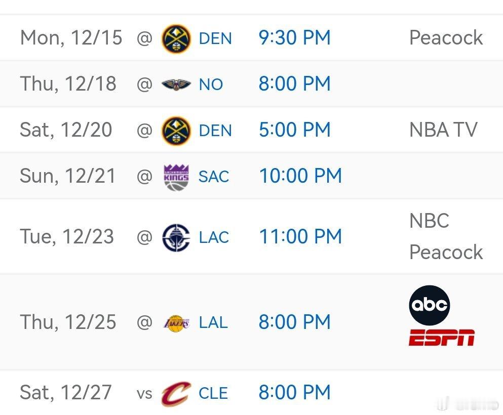Open the SAC team link
This screenshot has height=415, width=503.
pyautogui.click(x=214, y=176)
